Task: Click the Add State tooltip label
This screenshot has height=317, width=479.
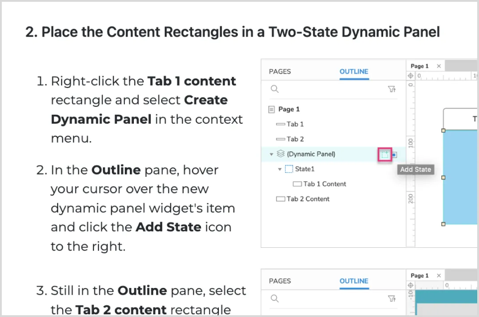Action: point(415,170)
